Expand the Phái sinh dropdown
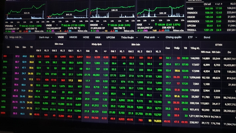This screenshot has height=133, width=236. [x=158, y=37]
